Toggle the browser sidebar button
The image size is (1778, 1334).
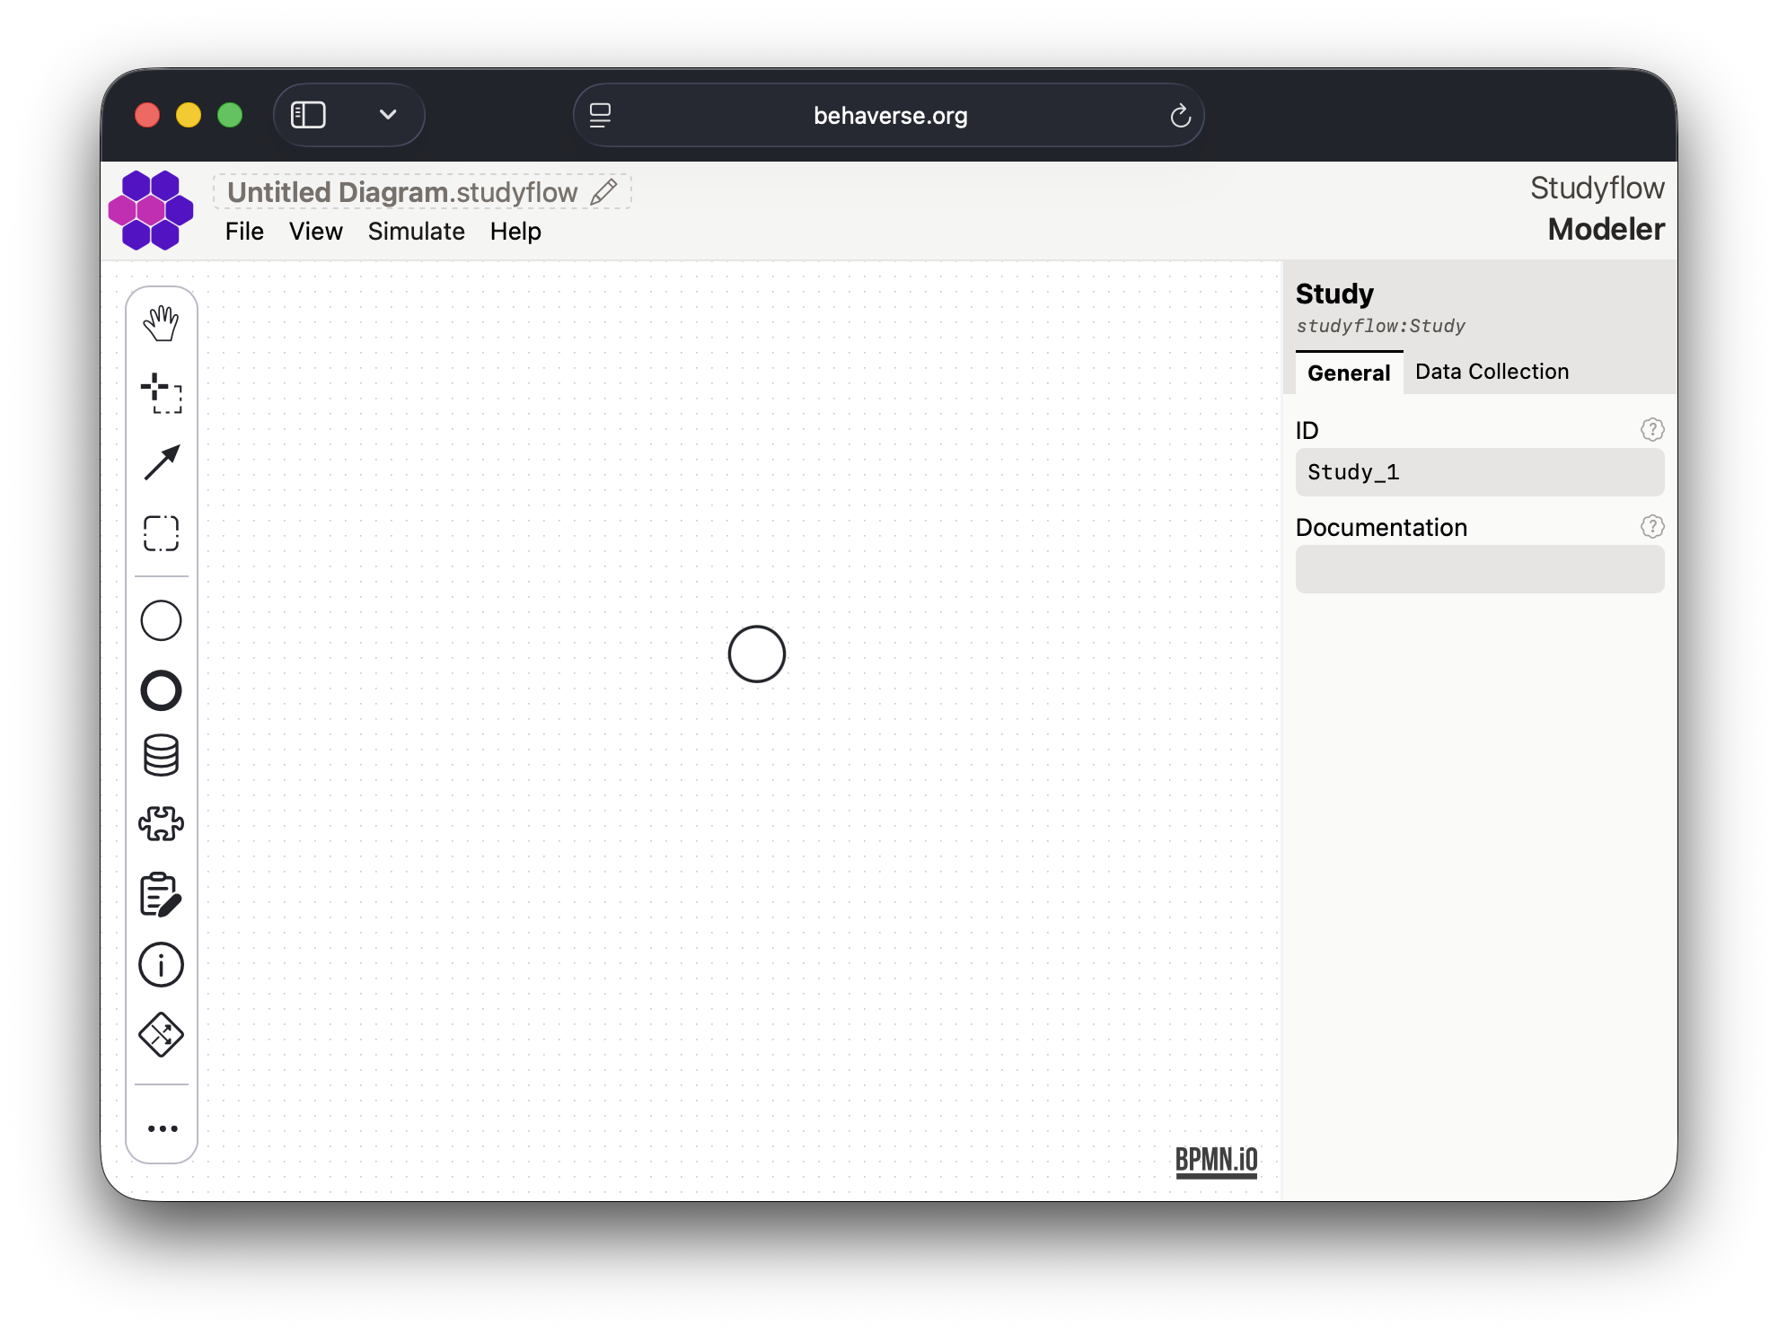(x=308, y=115)
